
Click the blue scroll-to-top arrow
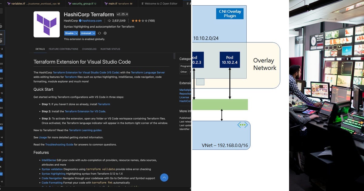tap(164, 177)
